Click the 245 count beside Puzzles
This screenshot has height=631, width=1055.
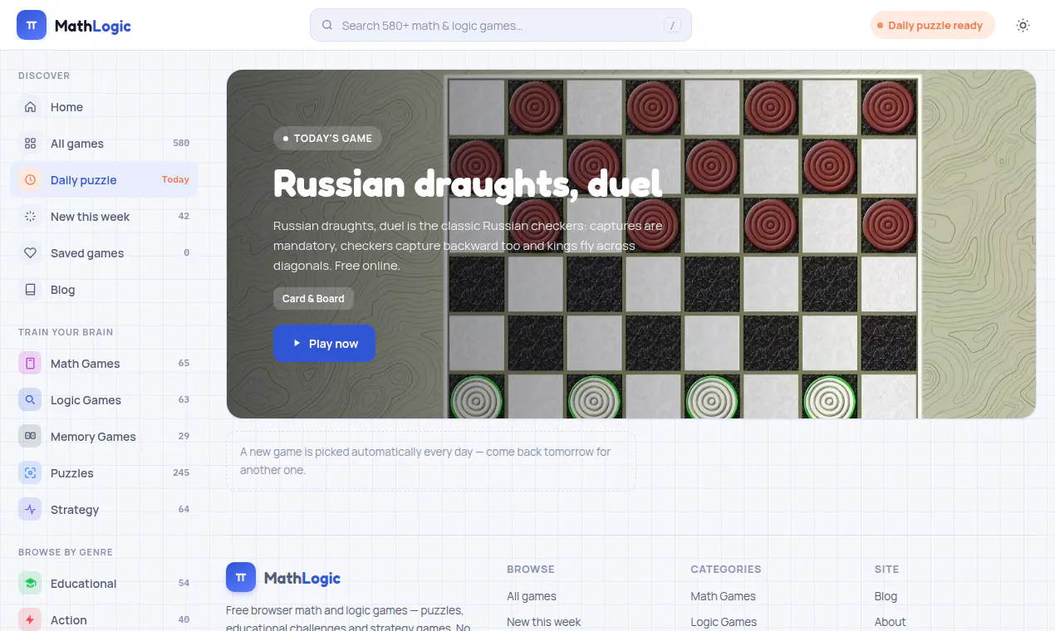pyautogui.click(x=181, y=472)
